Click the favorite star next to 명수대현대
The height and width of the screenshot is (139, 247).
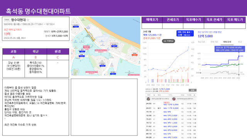point(28,20)
